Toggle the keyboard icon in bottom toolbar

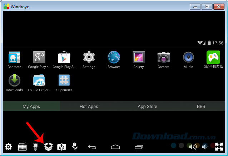click(x=22, y=147)
